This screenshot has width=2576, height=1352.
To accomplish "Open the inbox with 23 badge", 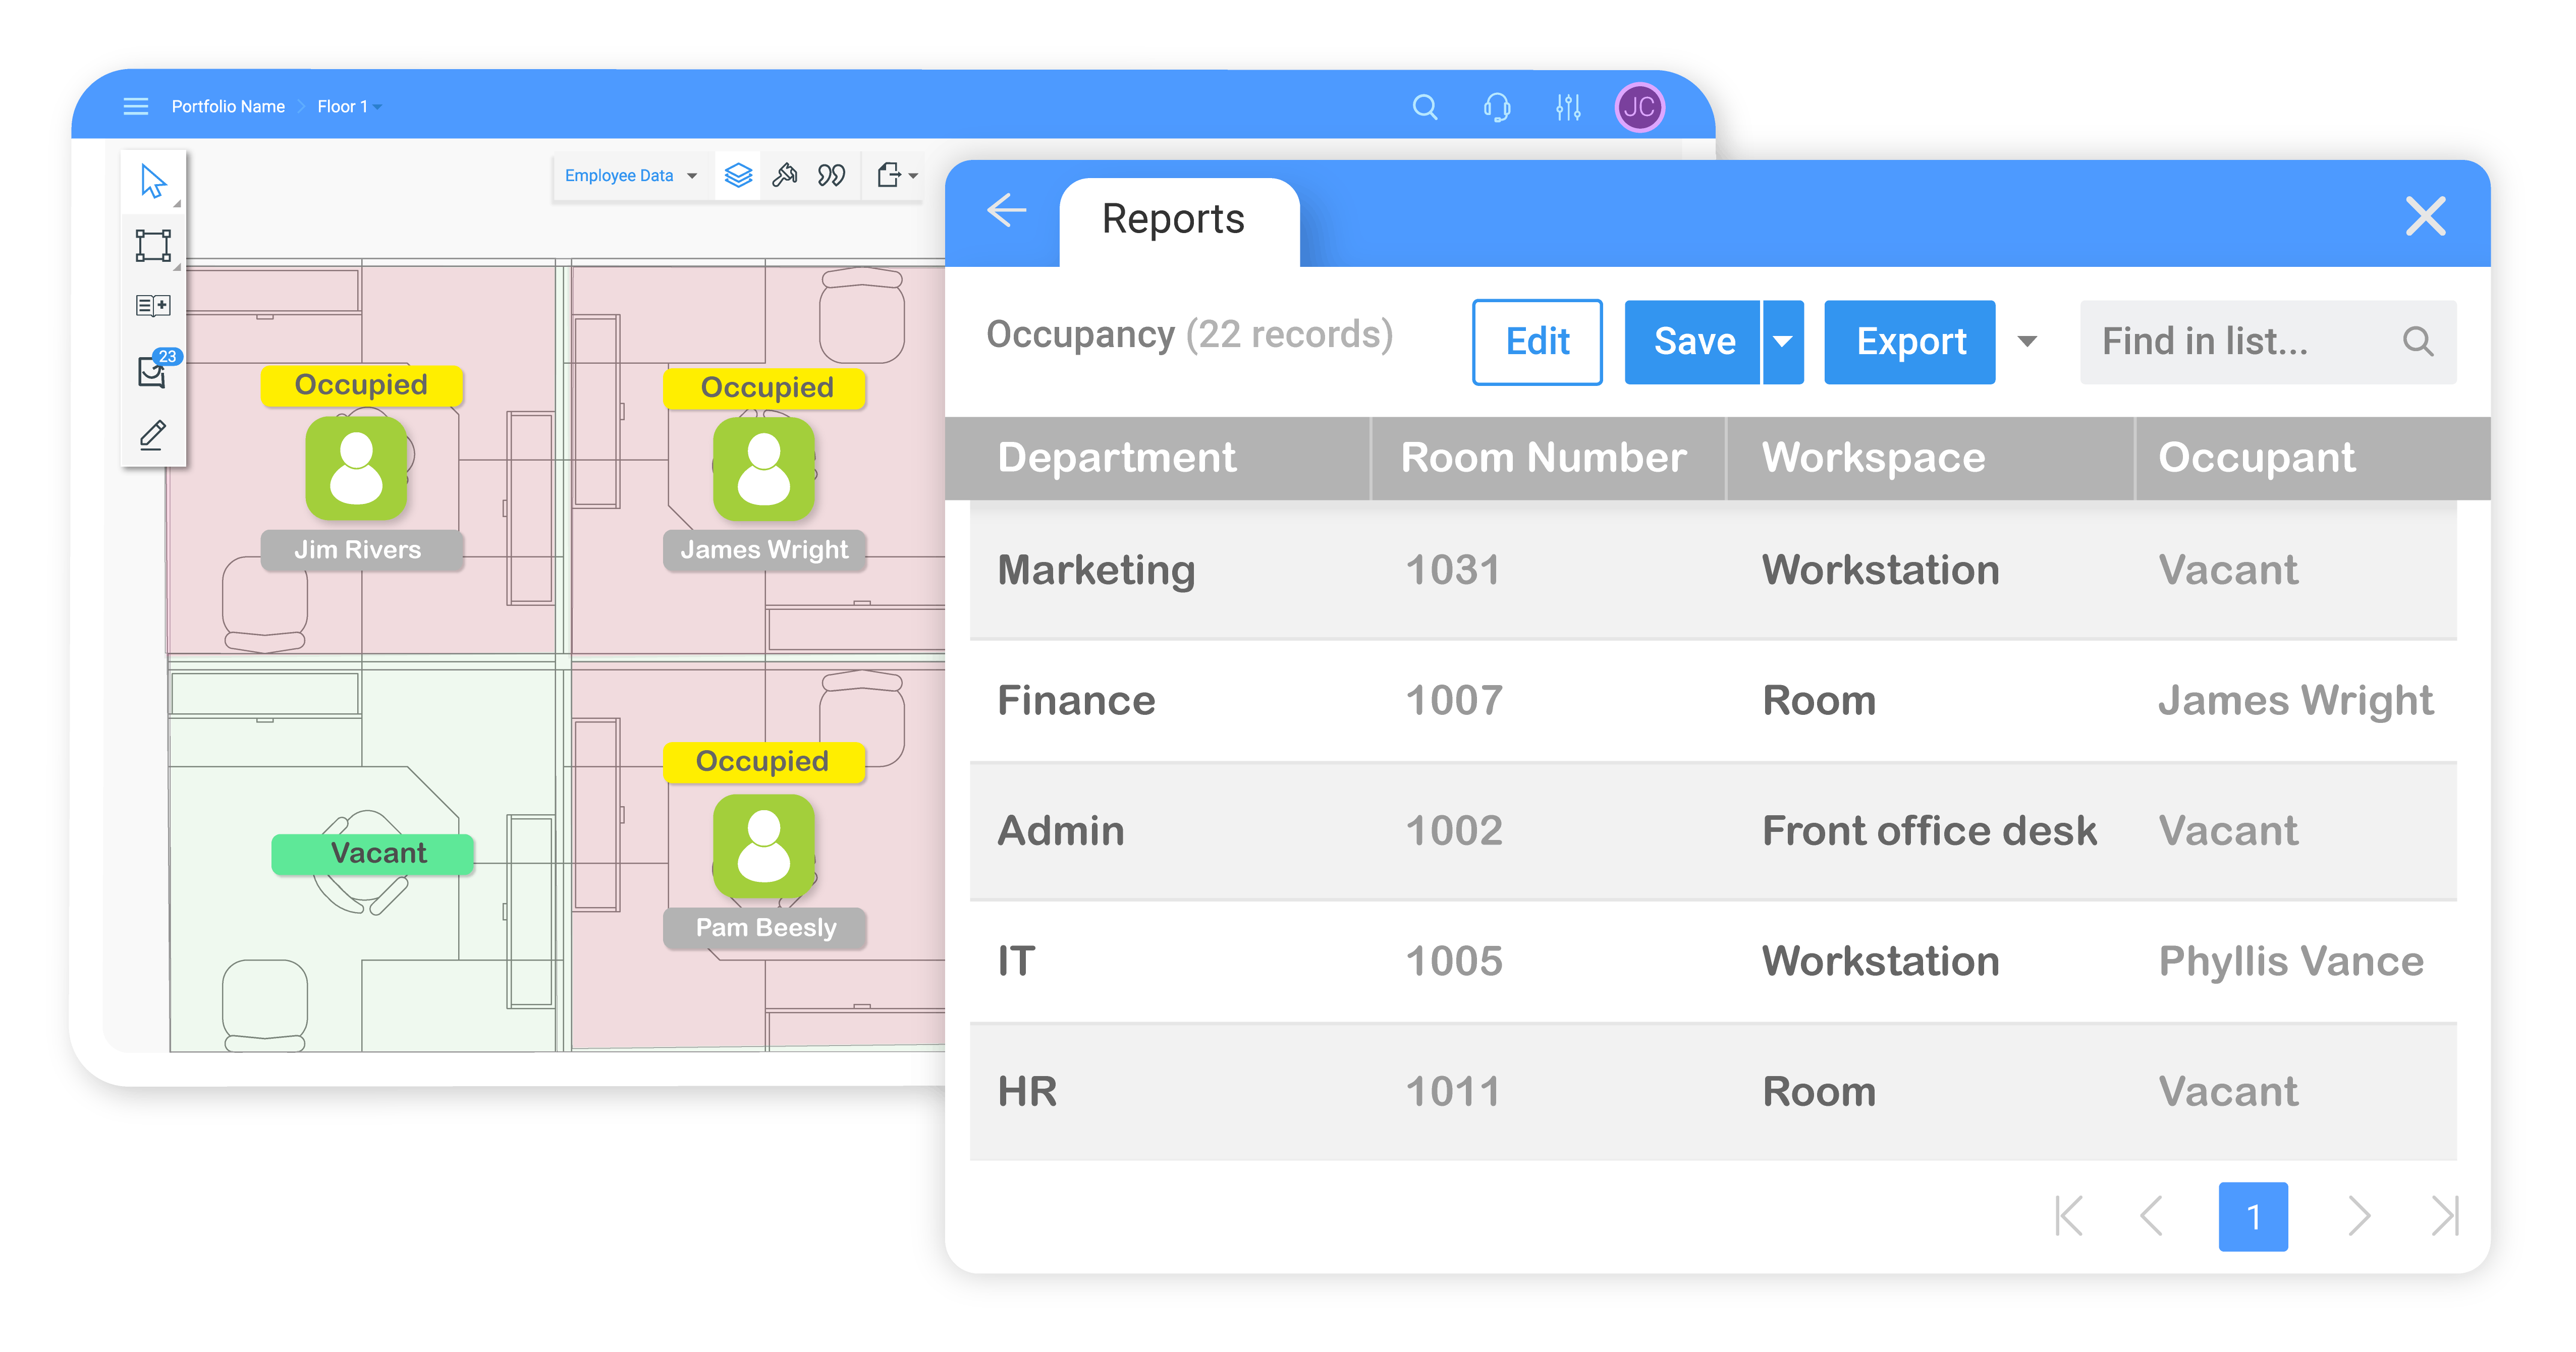I will coord(153,371).
